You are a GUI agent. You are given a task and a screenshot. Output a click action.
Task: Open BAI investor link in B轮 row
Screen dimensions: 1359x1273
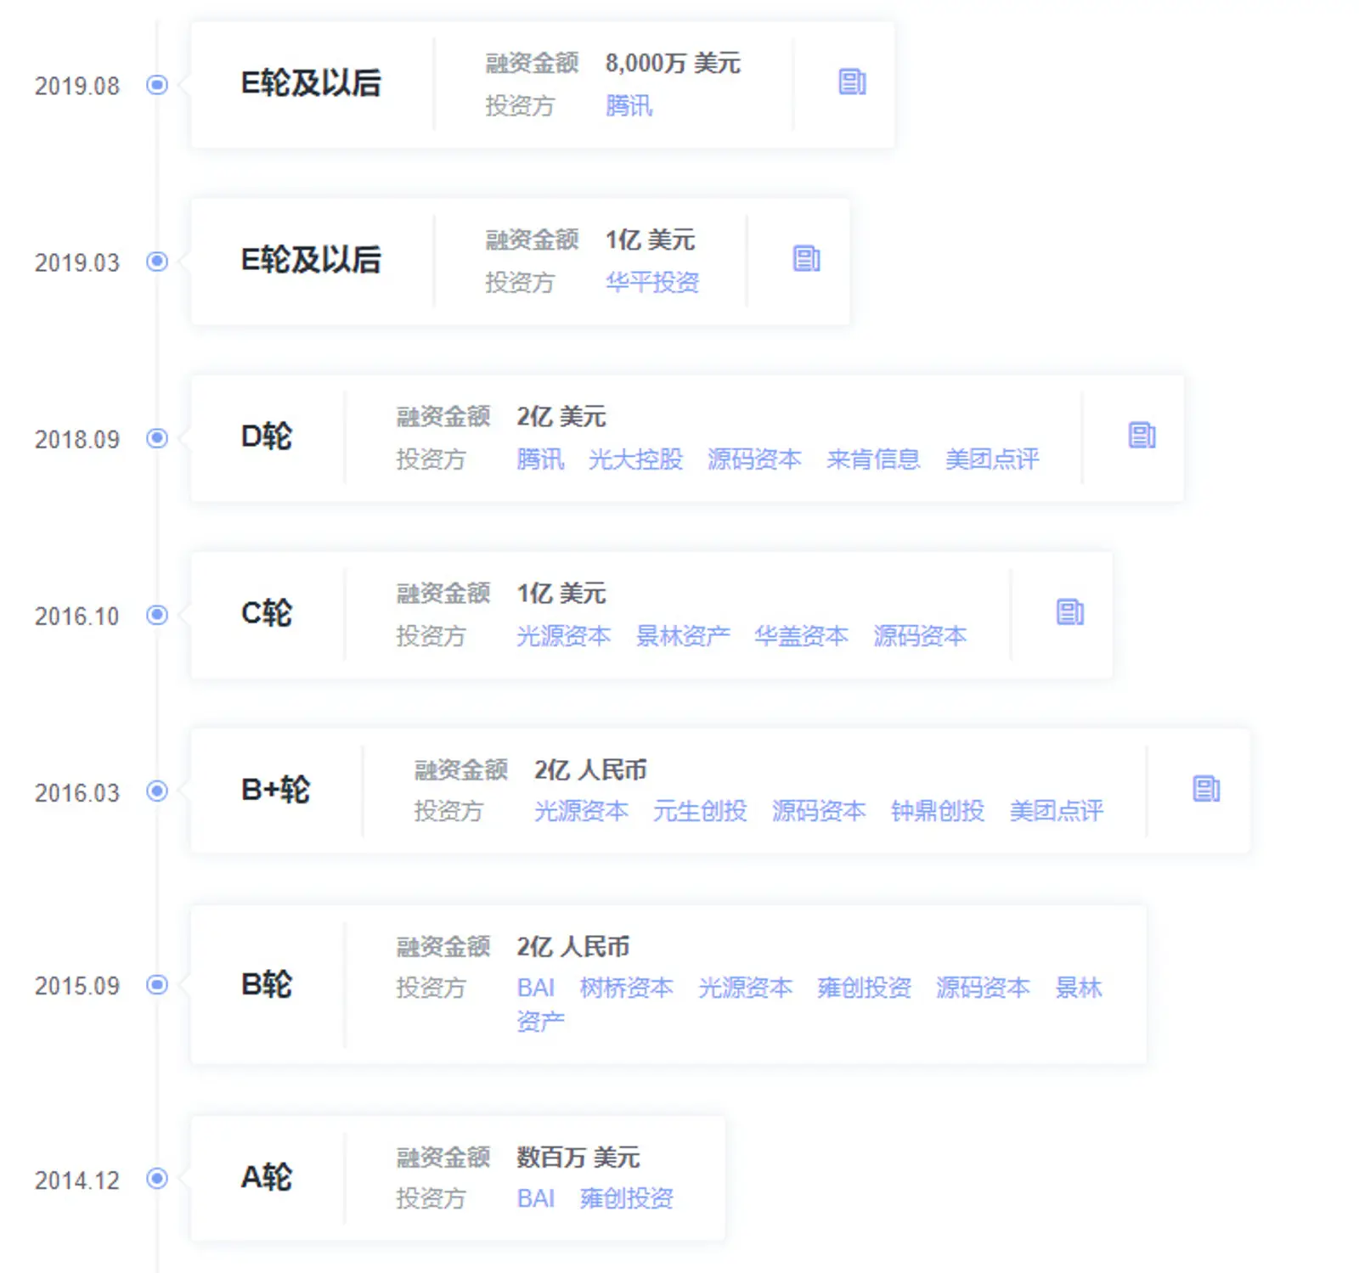(536, 988)
